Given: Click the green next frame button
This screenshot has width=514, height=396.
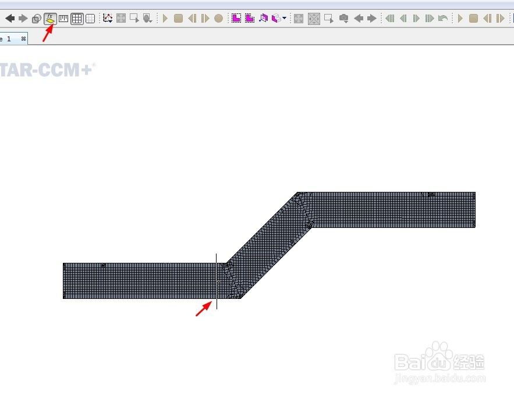Looking at the screenshot, I should click(416, 19).
